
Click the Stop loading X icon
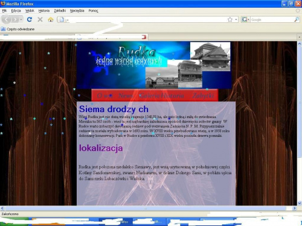pyautogui.click(x=40, y=19)
